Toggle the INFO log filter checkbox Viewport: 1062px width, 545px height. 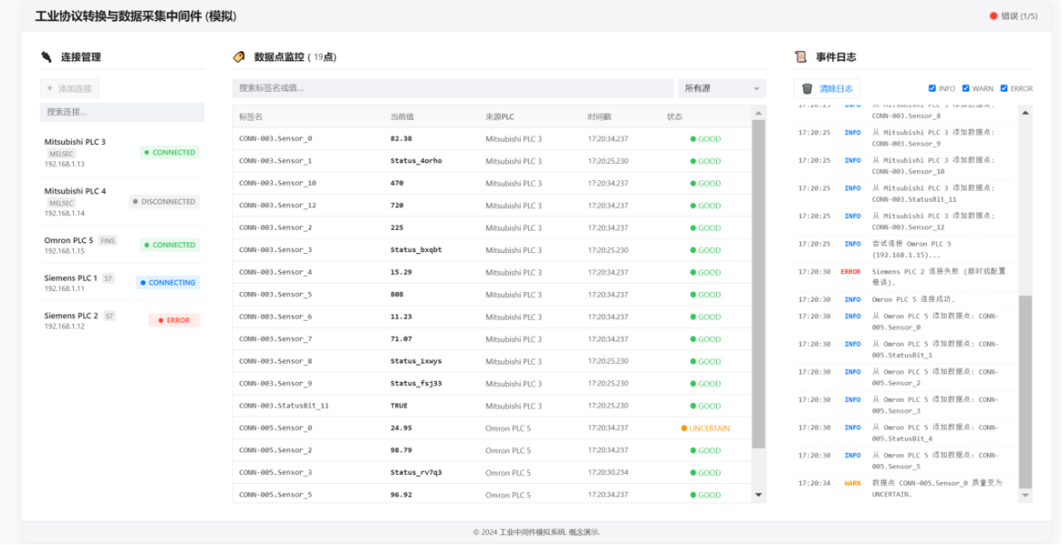point(932,88)
